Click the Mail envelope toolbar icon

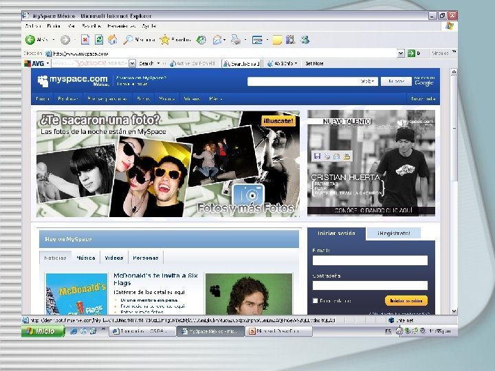217,40
